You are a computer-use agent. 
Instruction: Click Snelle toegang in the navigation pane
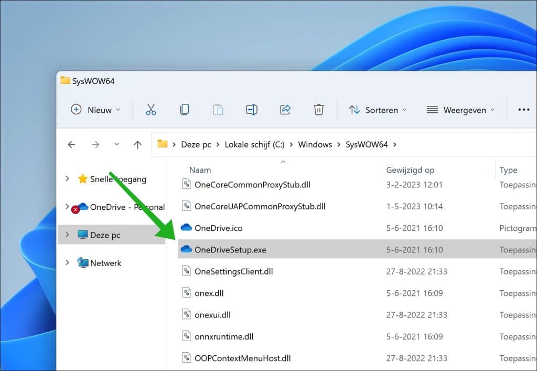click(118, 179)
